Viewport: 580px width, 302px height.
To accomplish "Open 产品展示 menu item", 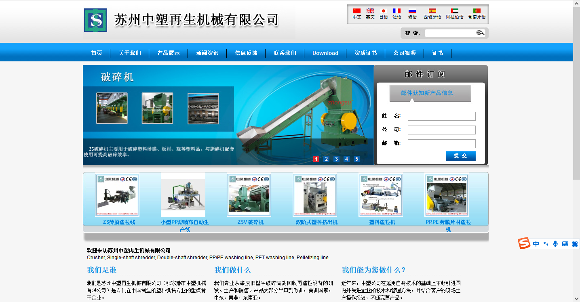I will coord(169,53).
